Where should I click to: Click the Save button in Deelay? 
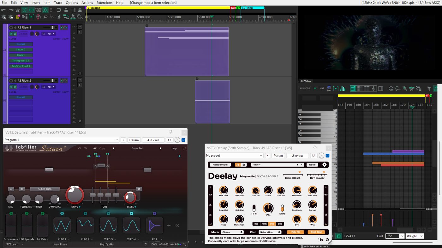point(312,164)
